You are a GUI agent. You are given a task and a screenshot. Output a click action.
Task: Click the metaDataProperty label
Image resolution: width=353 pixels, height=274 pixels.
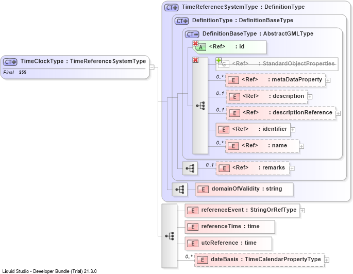[x=297, y=80]
